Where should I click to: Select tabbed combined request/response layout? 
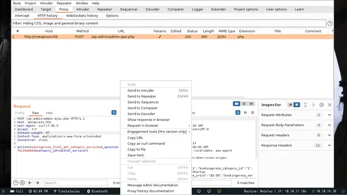[251, 103]
